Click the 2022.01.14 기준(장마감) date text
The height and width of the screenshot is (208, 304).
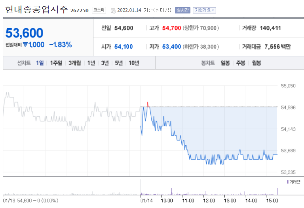click(x=144, y=10)
